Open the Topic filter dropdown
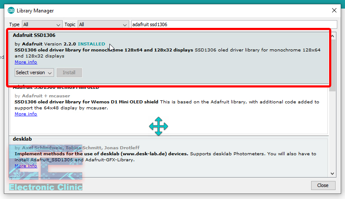Viewport: 345px width, 199px height. tap(103, 24)
